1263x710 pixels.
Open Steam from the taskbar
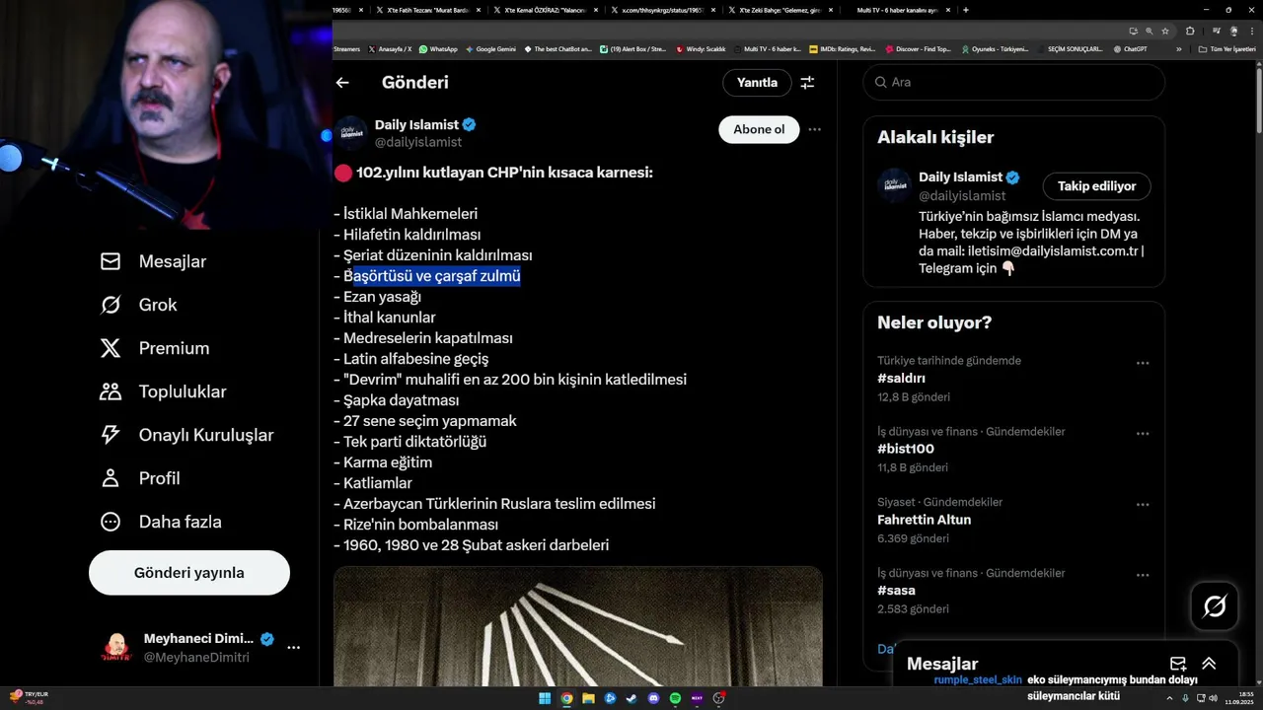point(631,698)
